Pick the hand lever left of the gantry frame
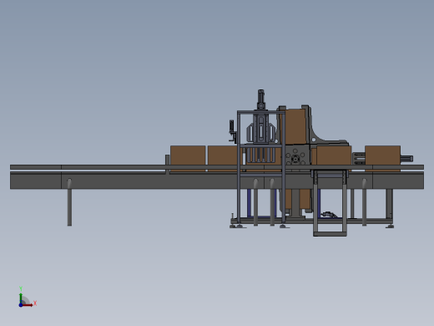The image size is (434, 326). 232,131
